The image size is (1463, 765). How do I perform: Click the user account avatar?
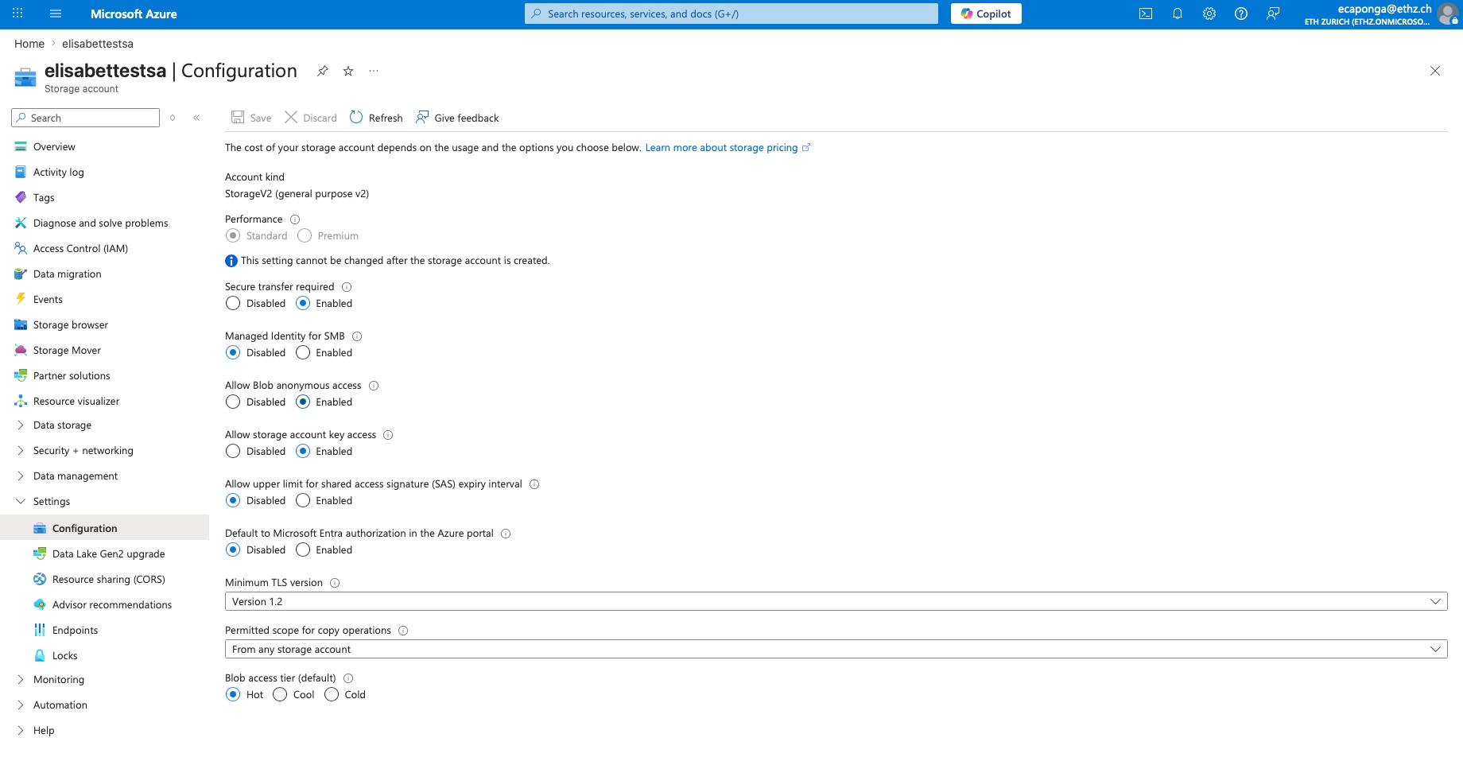click(x=1448, y=14)
